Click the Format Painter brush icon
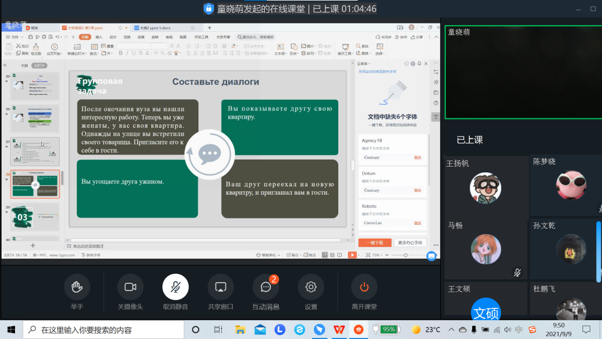This screenshot has height=339, width=602. [36, 47]
